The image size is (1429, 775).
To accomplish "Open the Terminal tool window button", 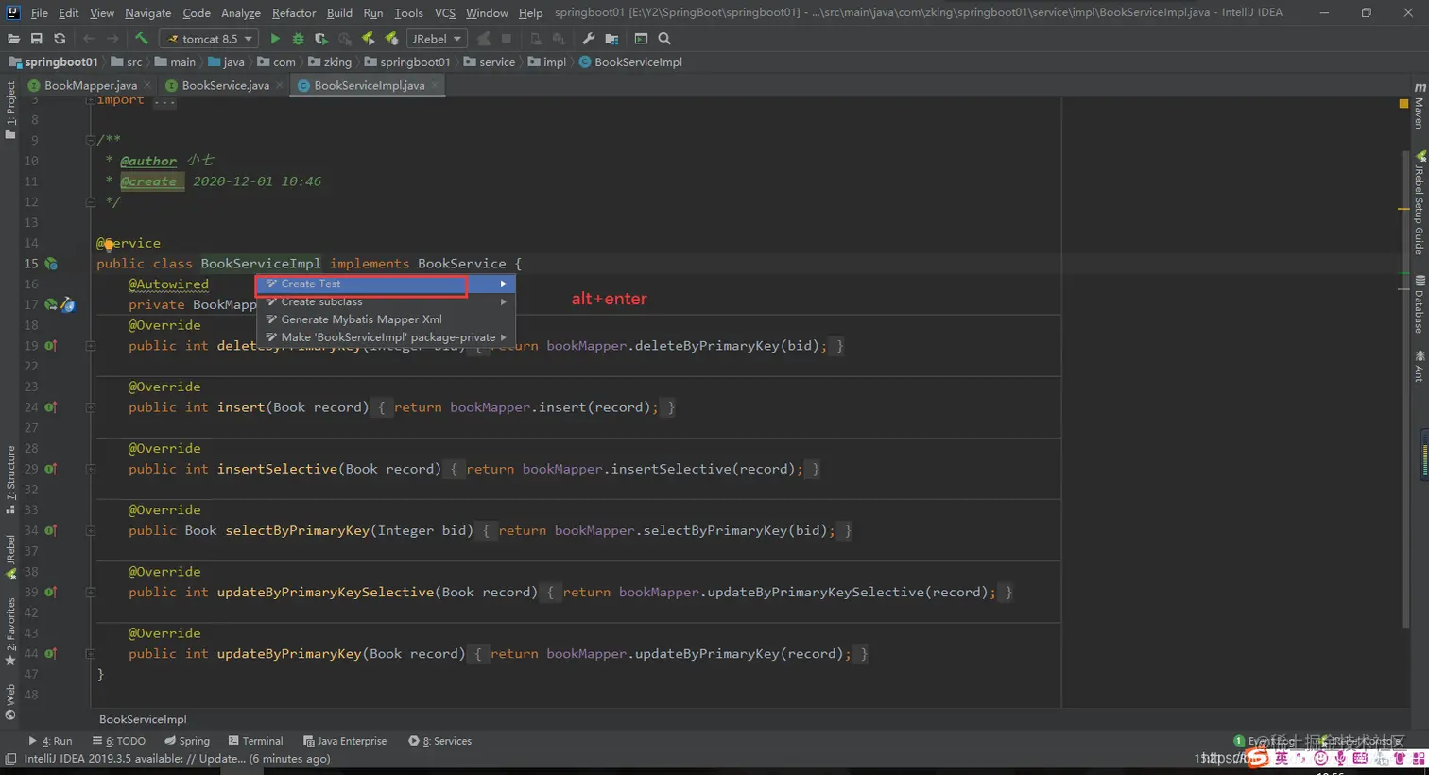I will 255,741.
